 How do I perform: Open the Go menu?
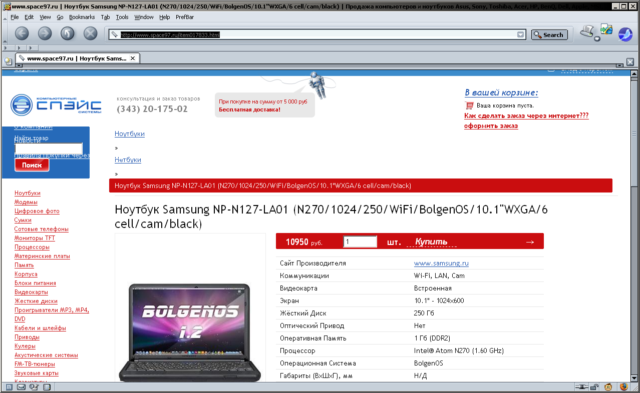click(x=60, y=17)
